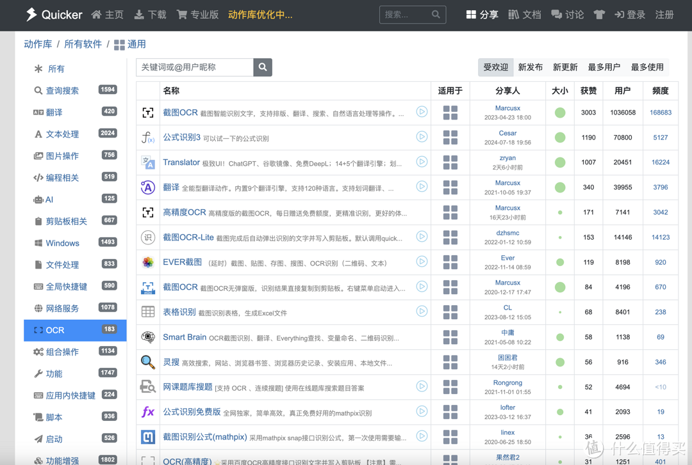
Task: Open 专业版 in the navbar
Action: (x=198, y=15)
